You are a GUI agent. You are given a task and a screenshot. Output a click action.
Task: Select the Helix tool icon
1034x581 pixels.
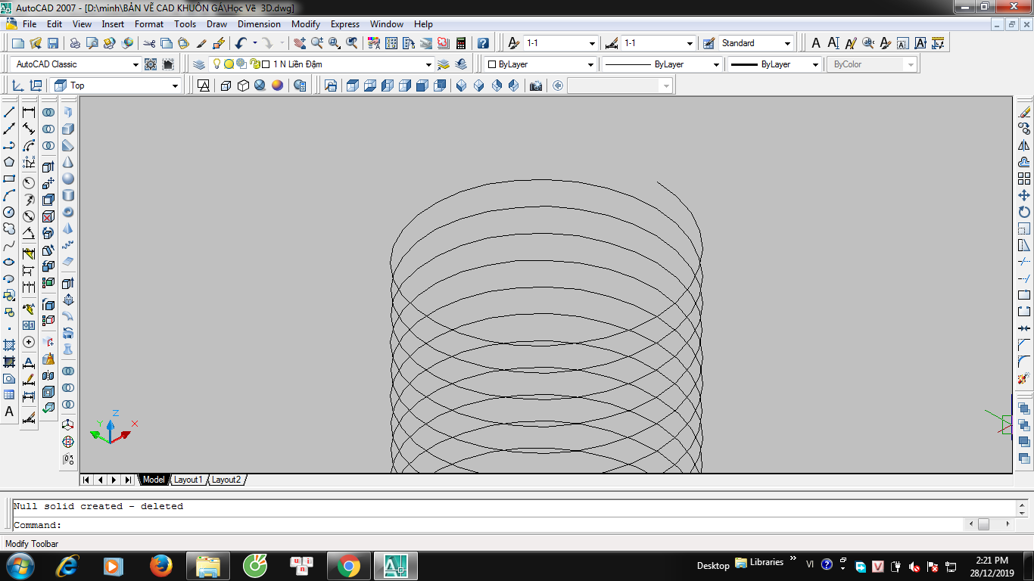(68, 245)
